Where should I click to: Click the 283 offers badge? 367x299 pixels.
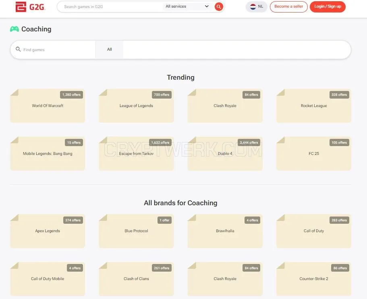[339, 220]
